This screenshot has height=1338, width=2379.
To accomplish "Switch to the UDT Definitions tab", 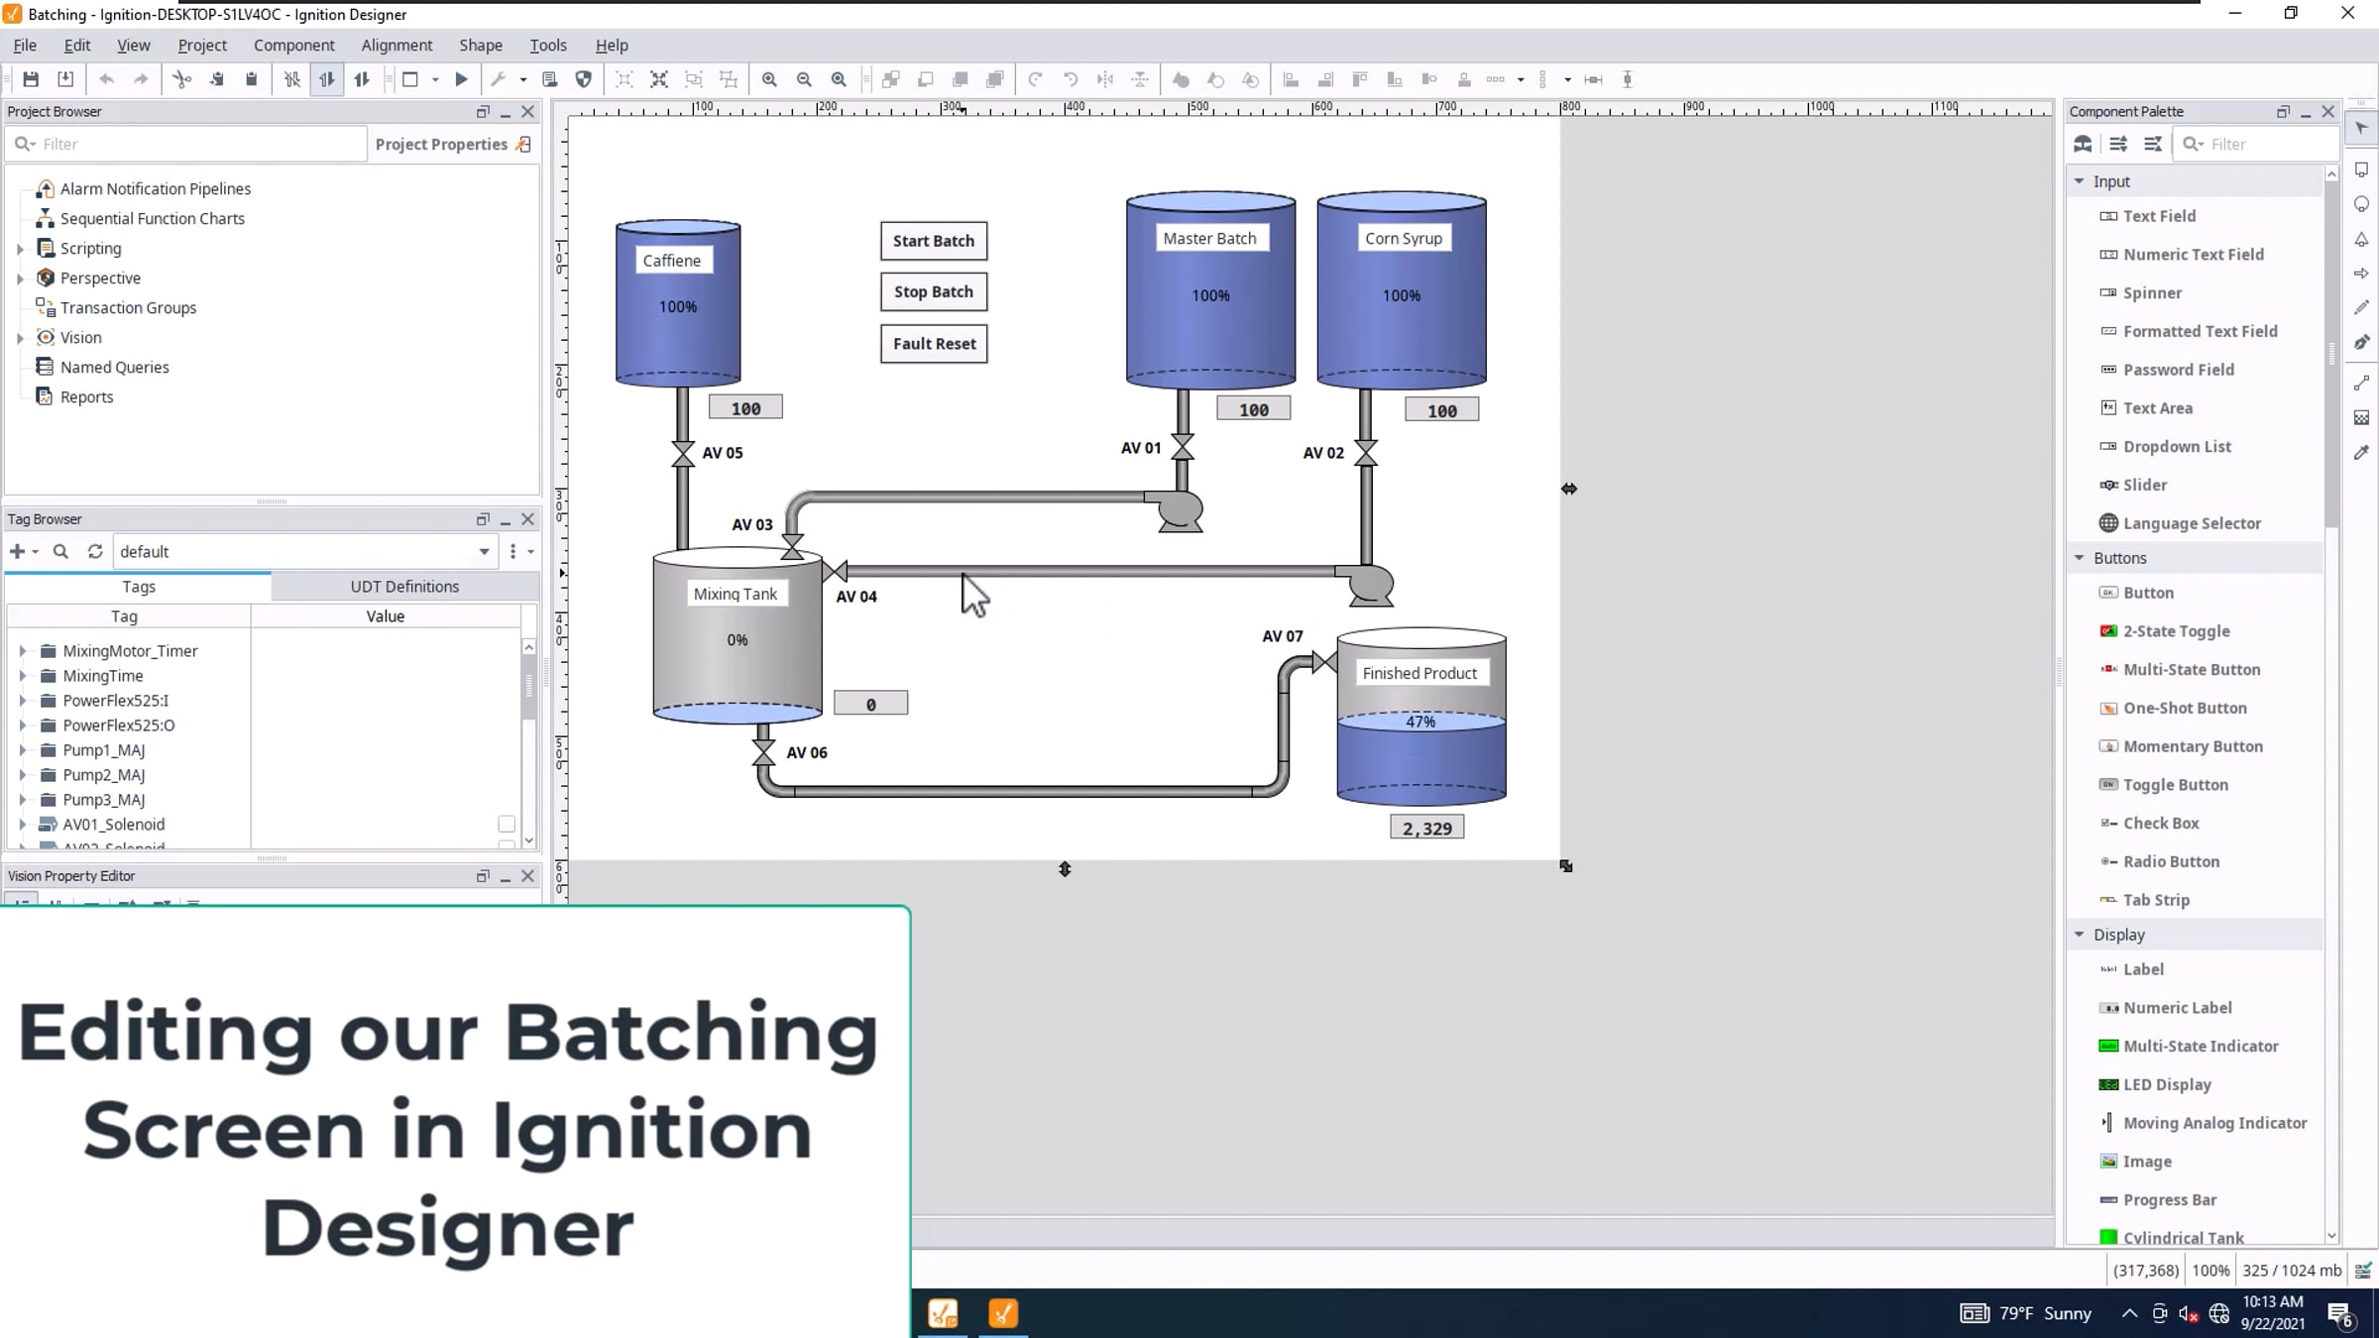I will [x=404, y=586].
